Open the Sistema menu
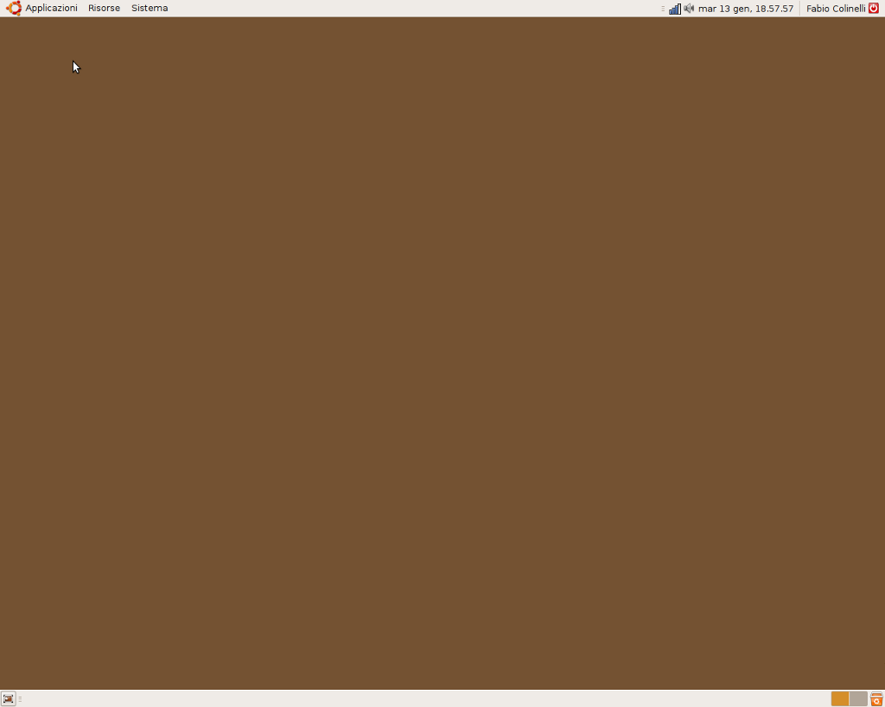Viewport: 885px width, 707px height. click(x=150, y=9)
